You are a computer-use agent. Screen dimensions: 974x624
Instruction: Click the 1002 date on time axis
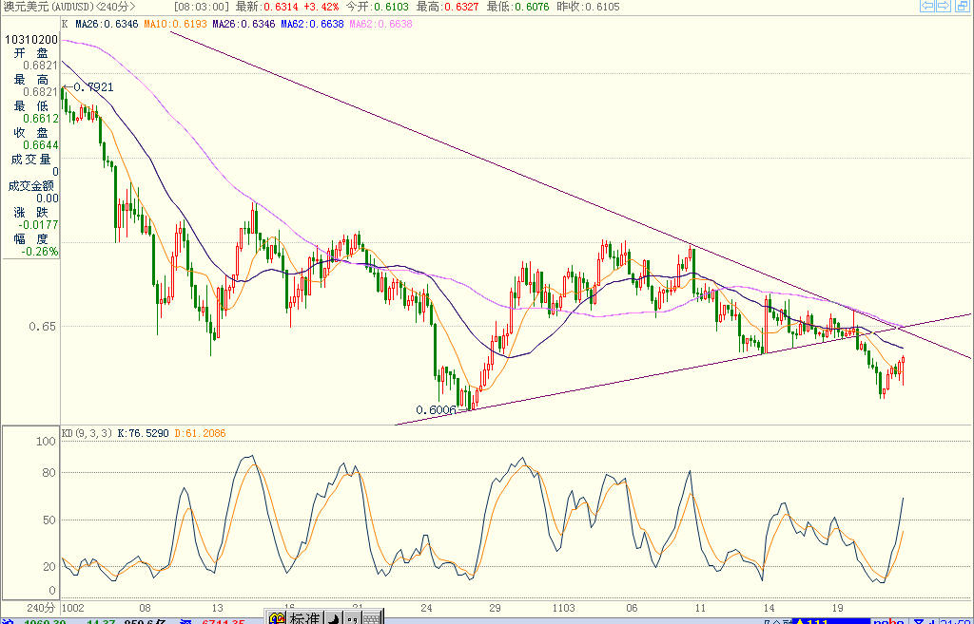click(x=73, y=608)
